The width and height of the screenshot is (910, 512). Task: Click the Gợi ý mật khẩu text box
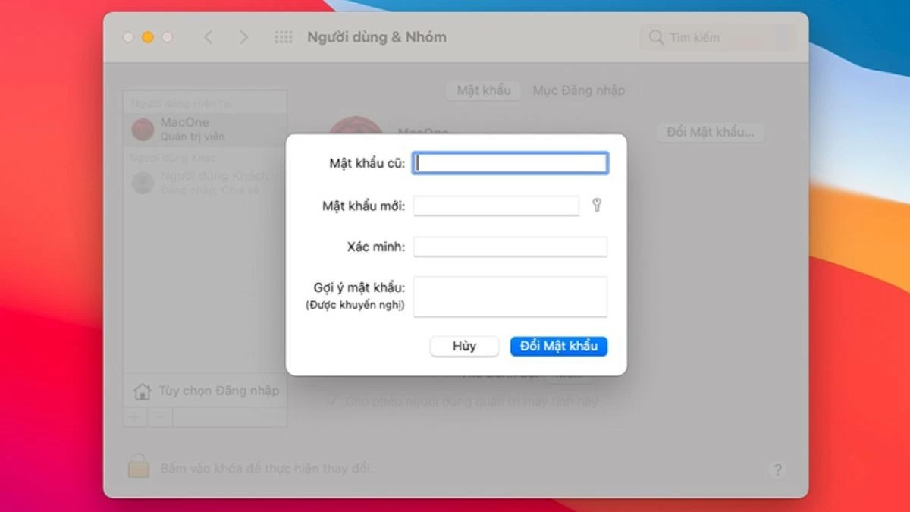click(x=509, y=296)
